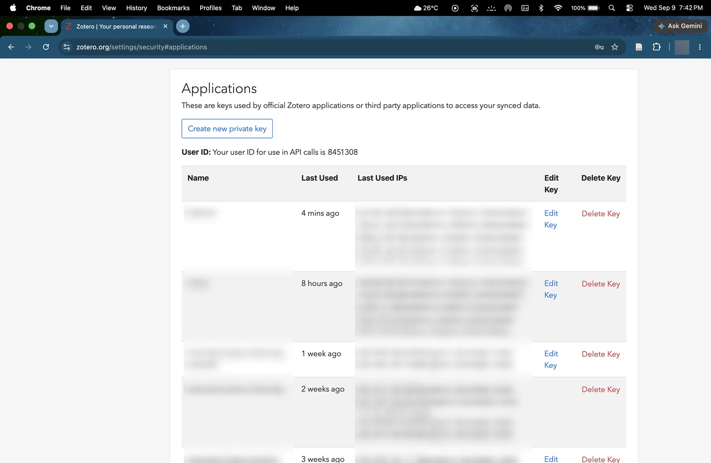Open the saved passwords key icon
Viewport: 711px width, 463px height.
click(x=599, y=47)
